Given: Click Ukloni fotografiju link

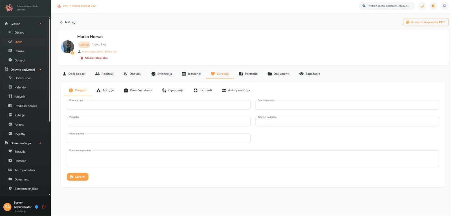Looking at the screenshot, I should point(94,58).
